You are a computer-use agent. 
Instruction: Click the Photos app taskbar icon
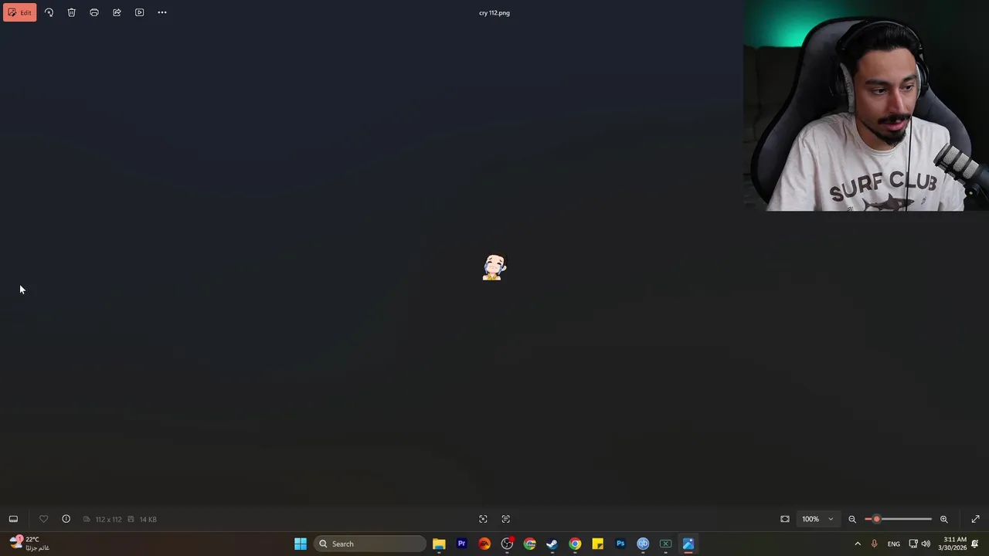[688, 544]
